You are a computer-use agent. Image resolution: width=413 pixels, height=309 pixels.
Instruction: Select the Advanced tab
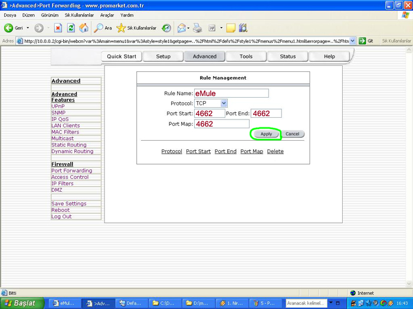[x=205, y=57]
